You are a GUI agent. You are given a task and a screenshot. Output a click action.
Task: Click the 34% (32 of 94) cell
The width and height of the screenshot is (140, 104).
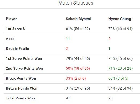(120, 88)
